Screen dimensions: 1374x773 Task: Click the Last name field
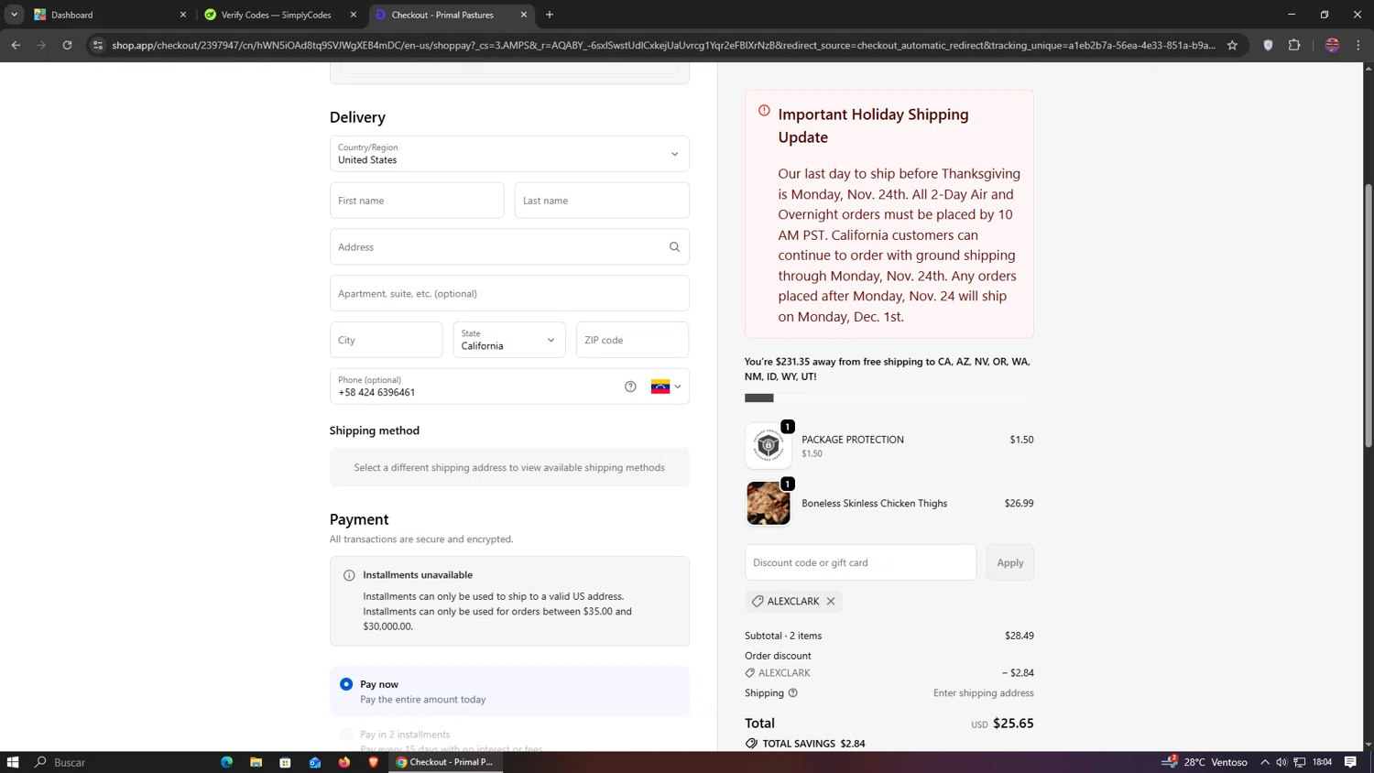[602, 201]
